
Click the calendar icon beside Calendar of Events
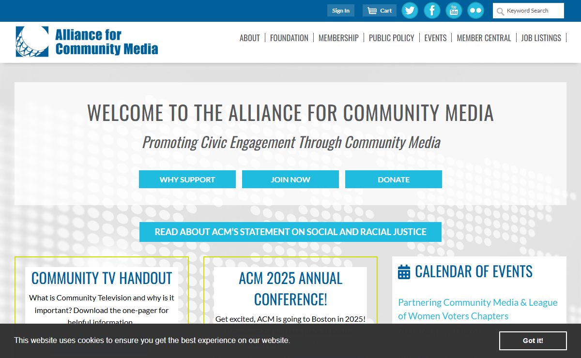(404, 272)
